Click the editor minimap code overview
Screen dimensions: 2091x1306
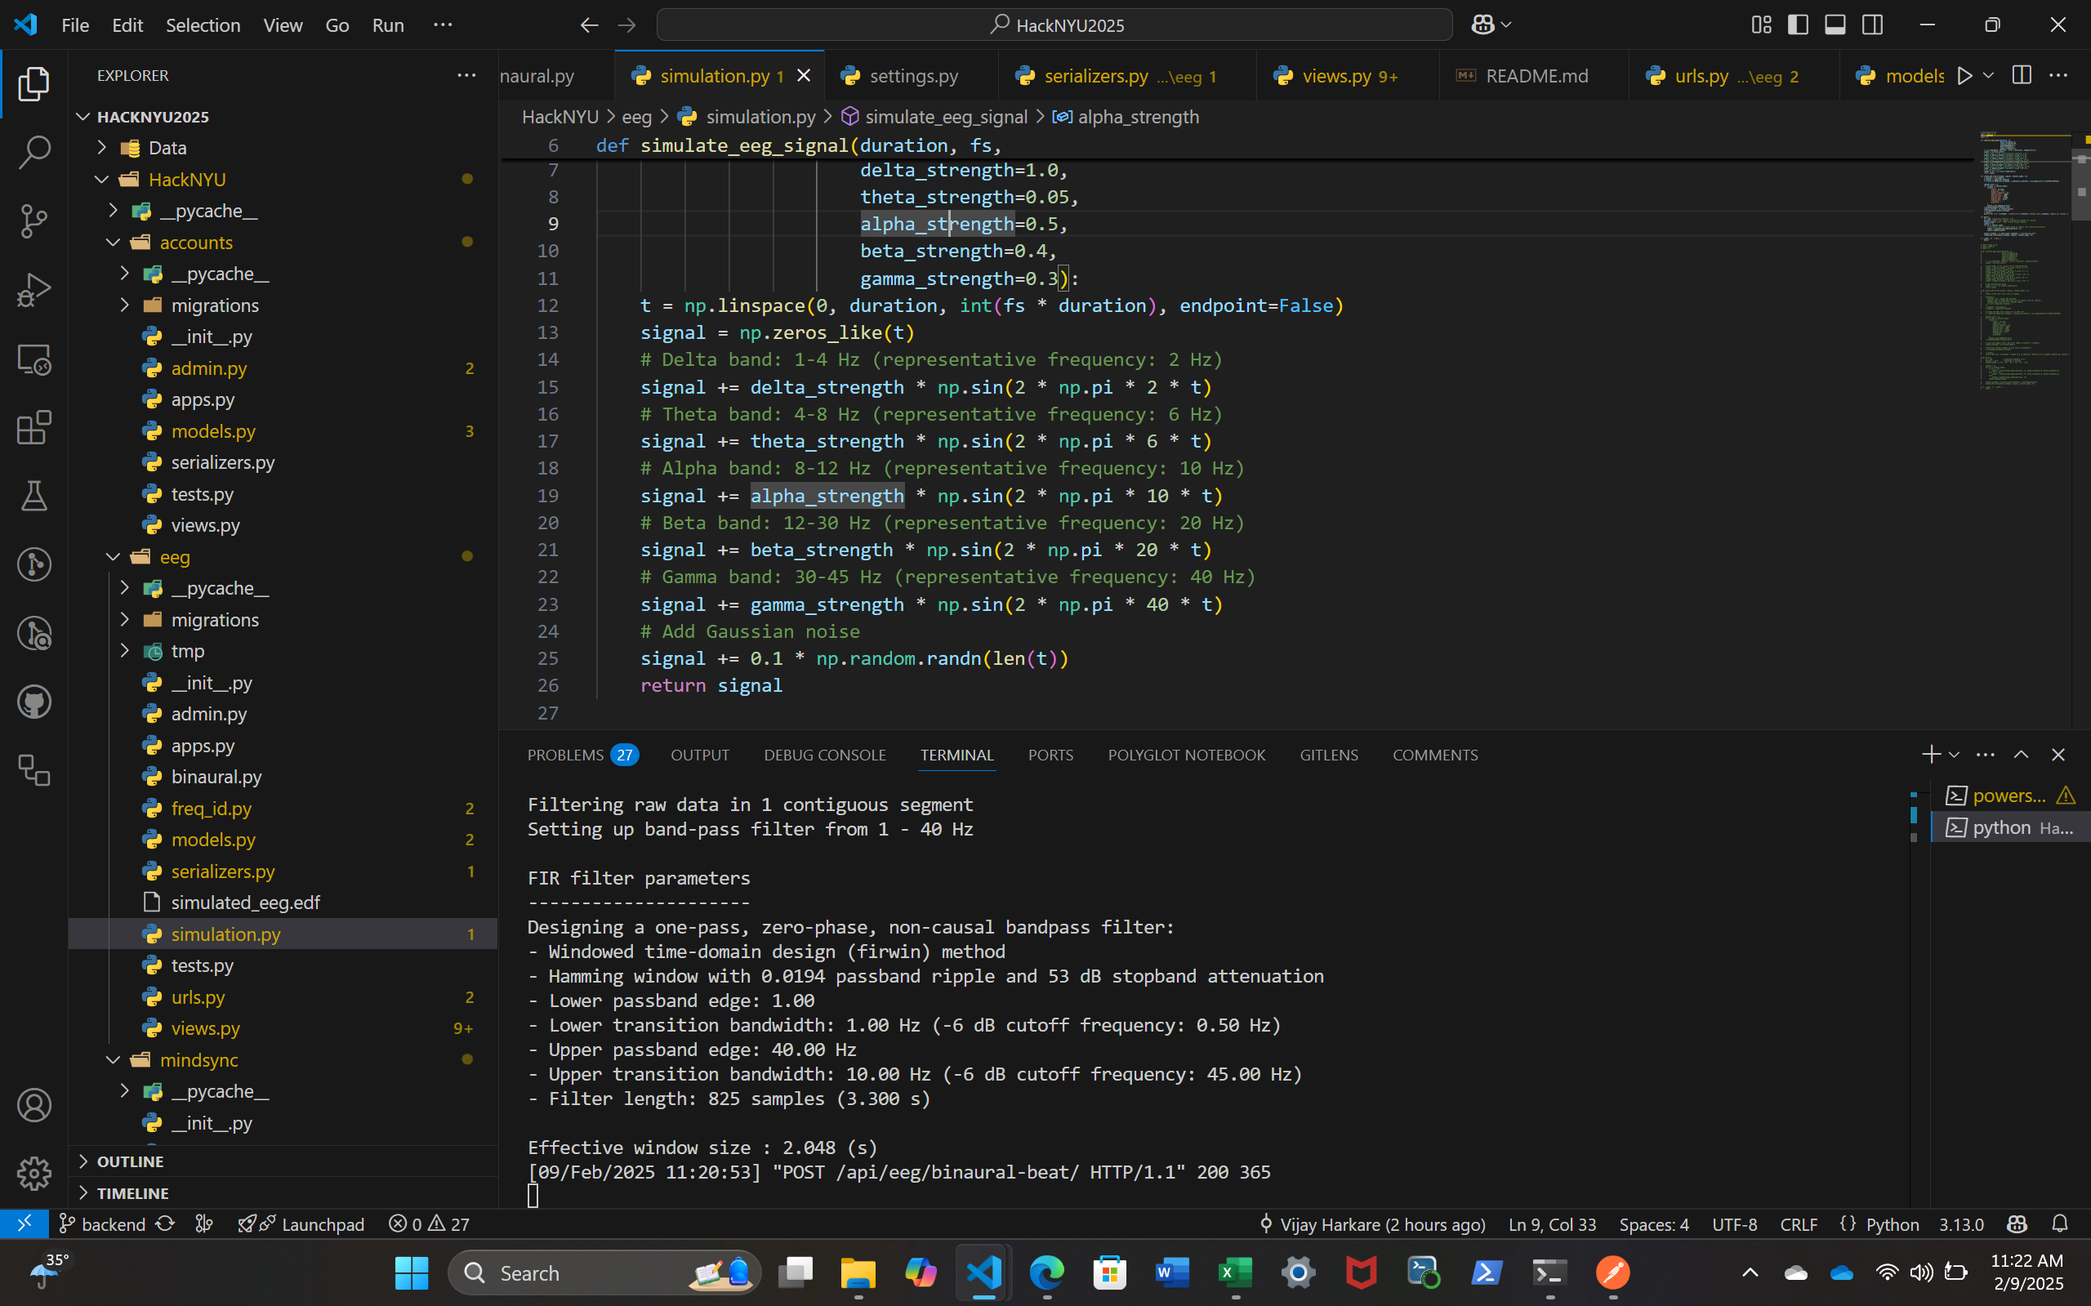[x=2021, y=259]
